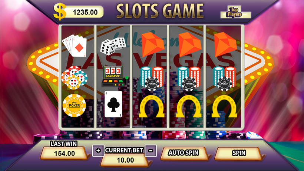Select the golden horseshoe in fourth reel
This screenshot has width=304, height=171.
[x=189, y=106]
